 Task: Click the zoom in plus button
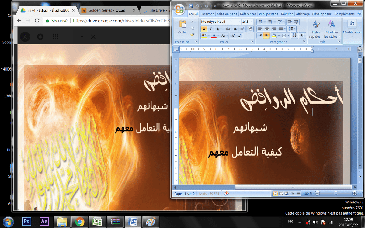354,193
